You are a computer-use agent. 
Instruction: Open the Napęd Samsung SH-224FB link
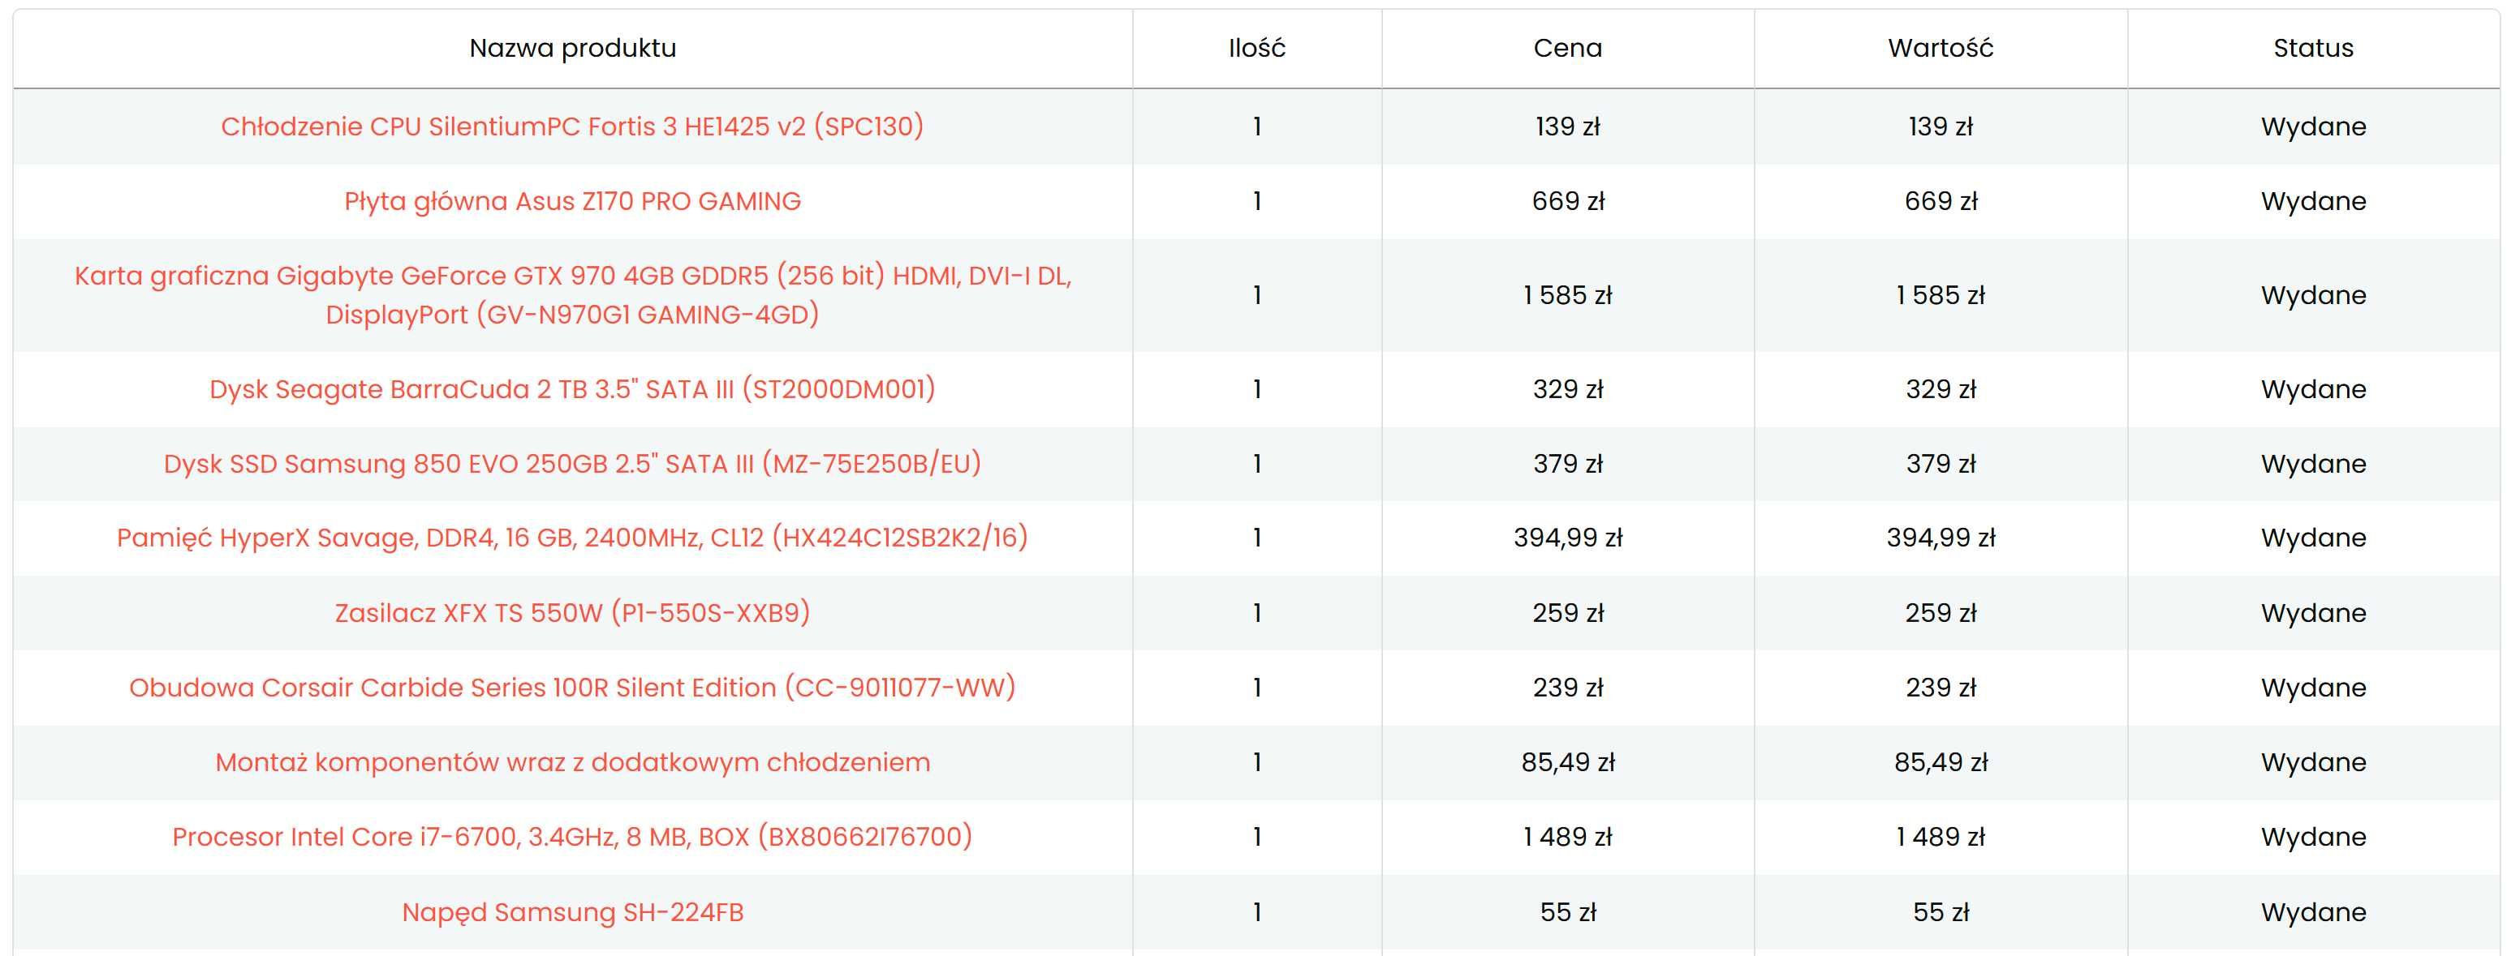tap(572, 912)
